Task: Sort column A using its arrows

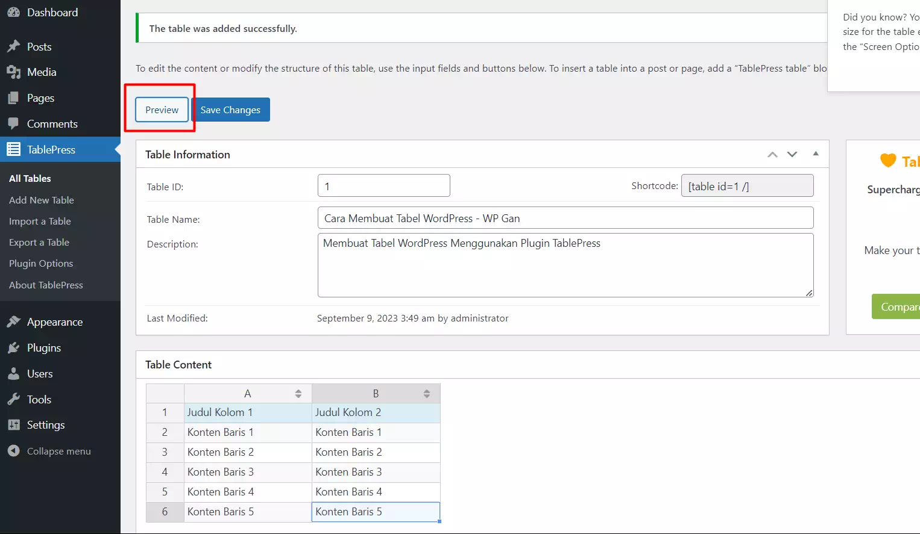Action: pyautogui.click(x=298, y=394)
